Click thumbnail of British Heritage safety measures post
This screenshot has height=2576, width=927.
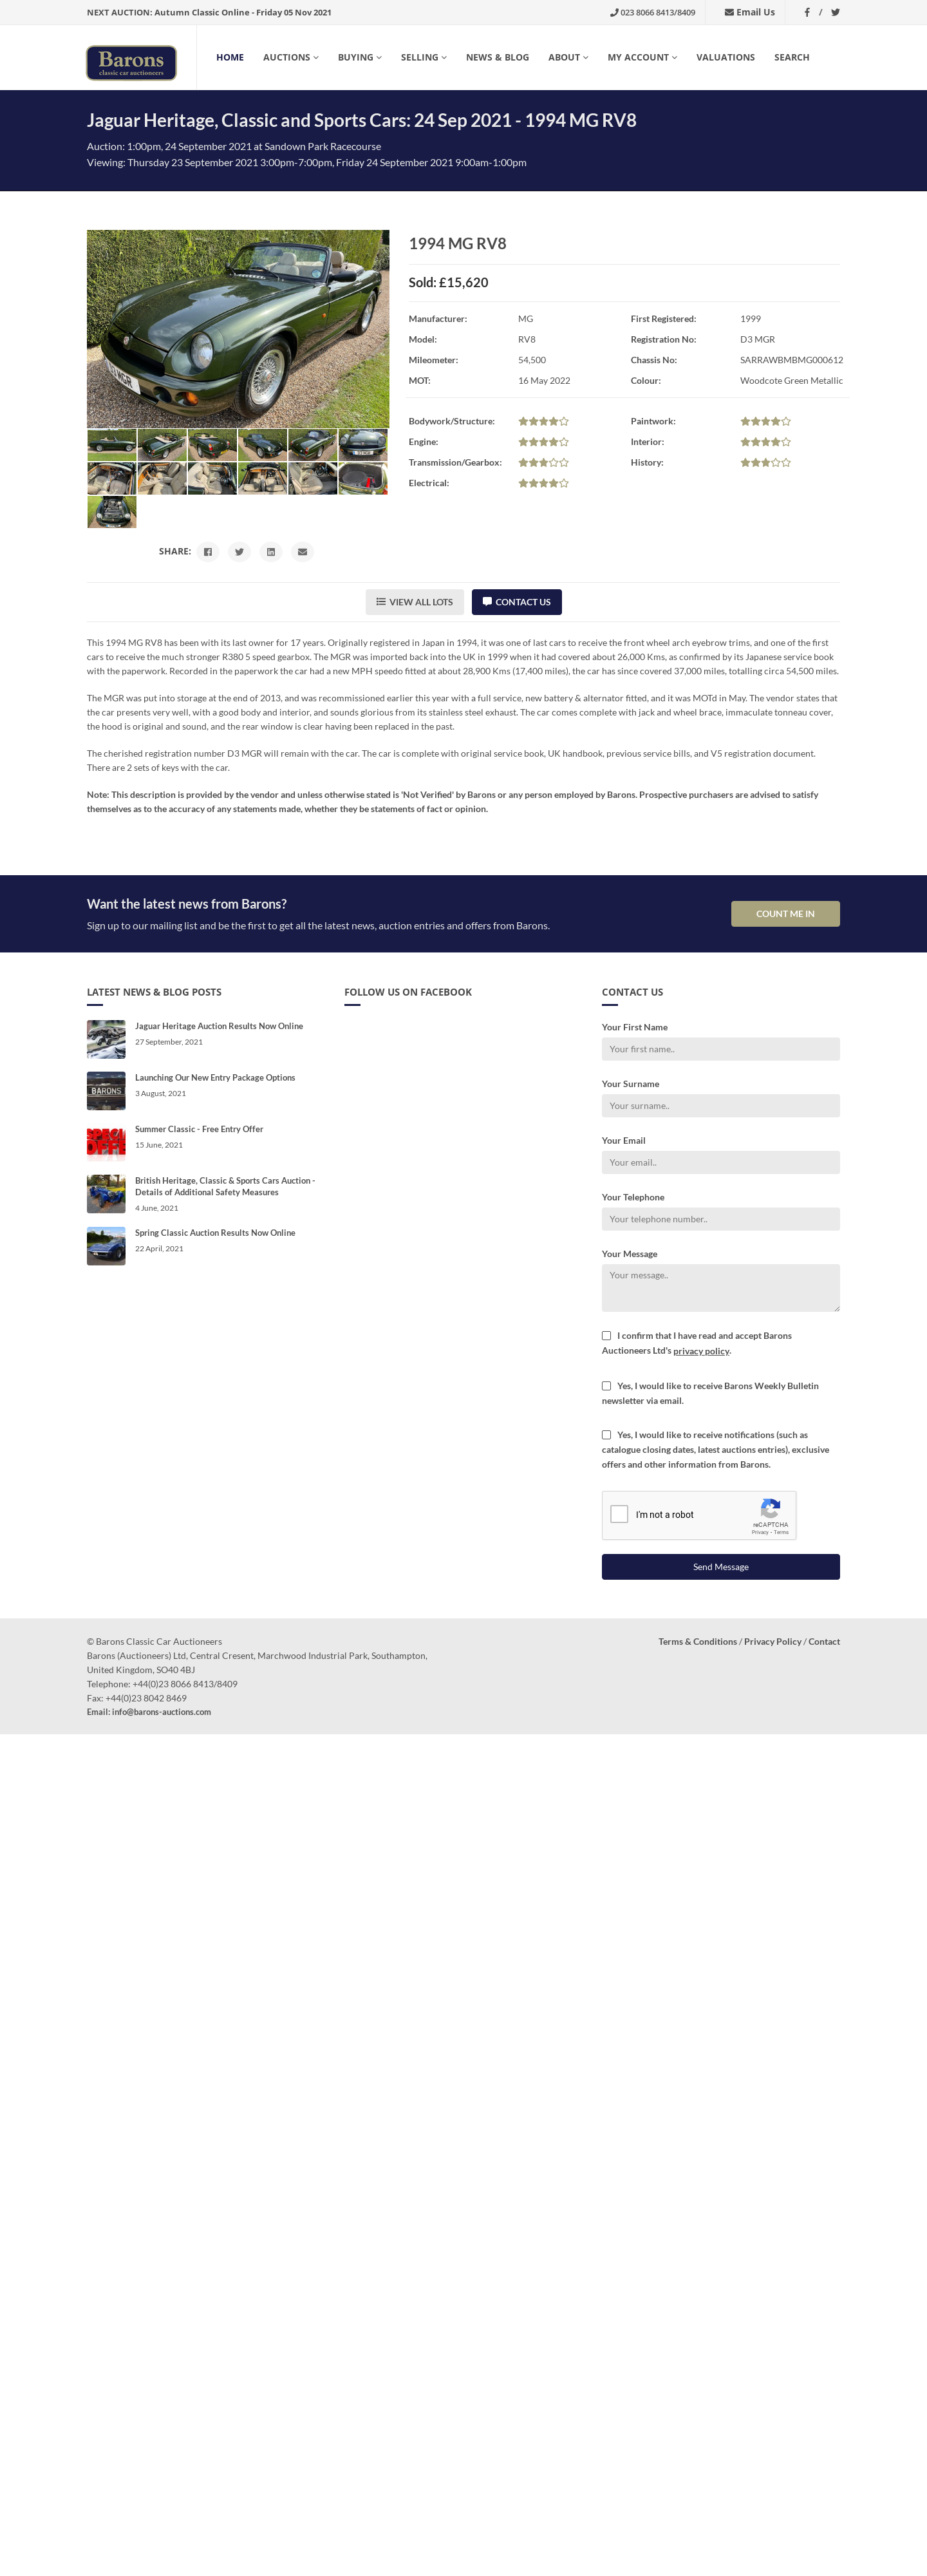pyautogui.click(x=106, y=1194)
